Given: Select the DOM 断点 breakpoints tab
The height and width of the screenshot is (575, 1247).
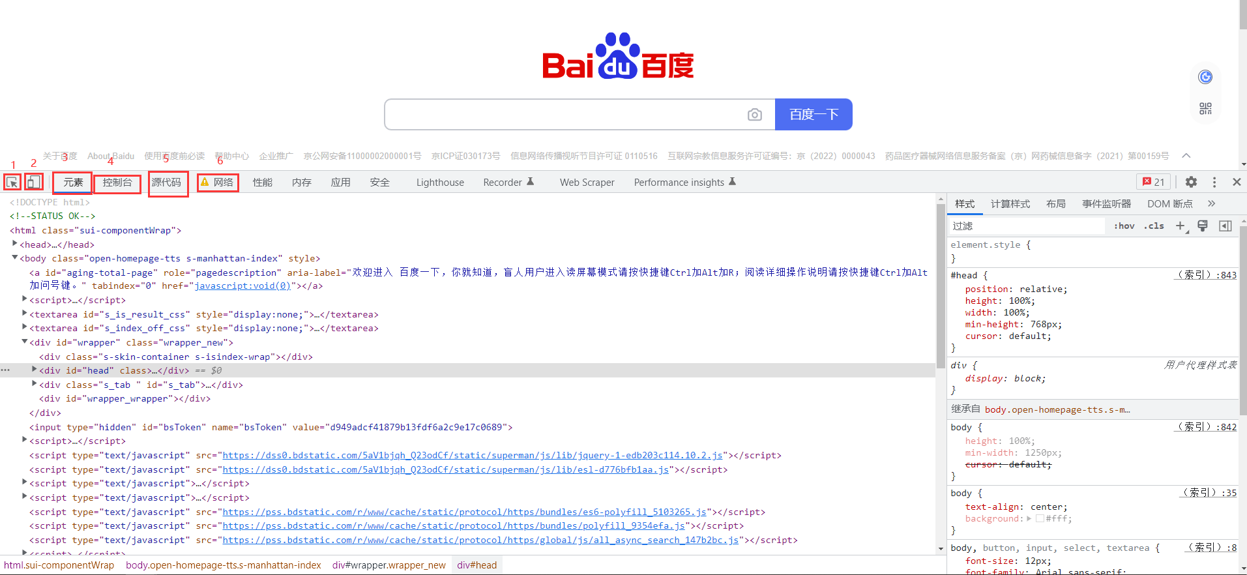Looking at the screenshot, I should tap(1170, 204).
